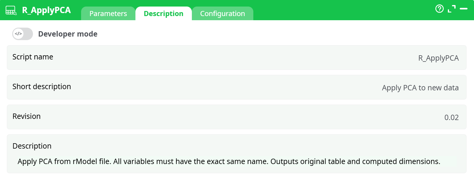This screenshot has width=474, height=178.
Task: Click the empty green header bar area
Action: click(342, 10)
